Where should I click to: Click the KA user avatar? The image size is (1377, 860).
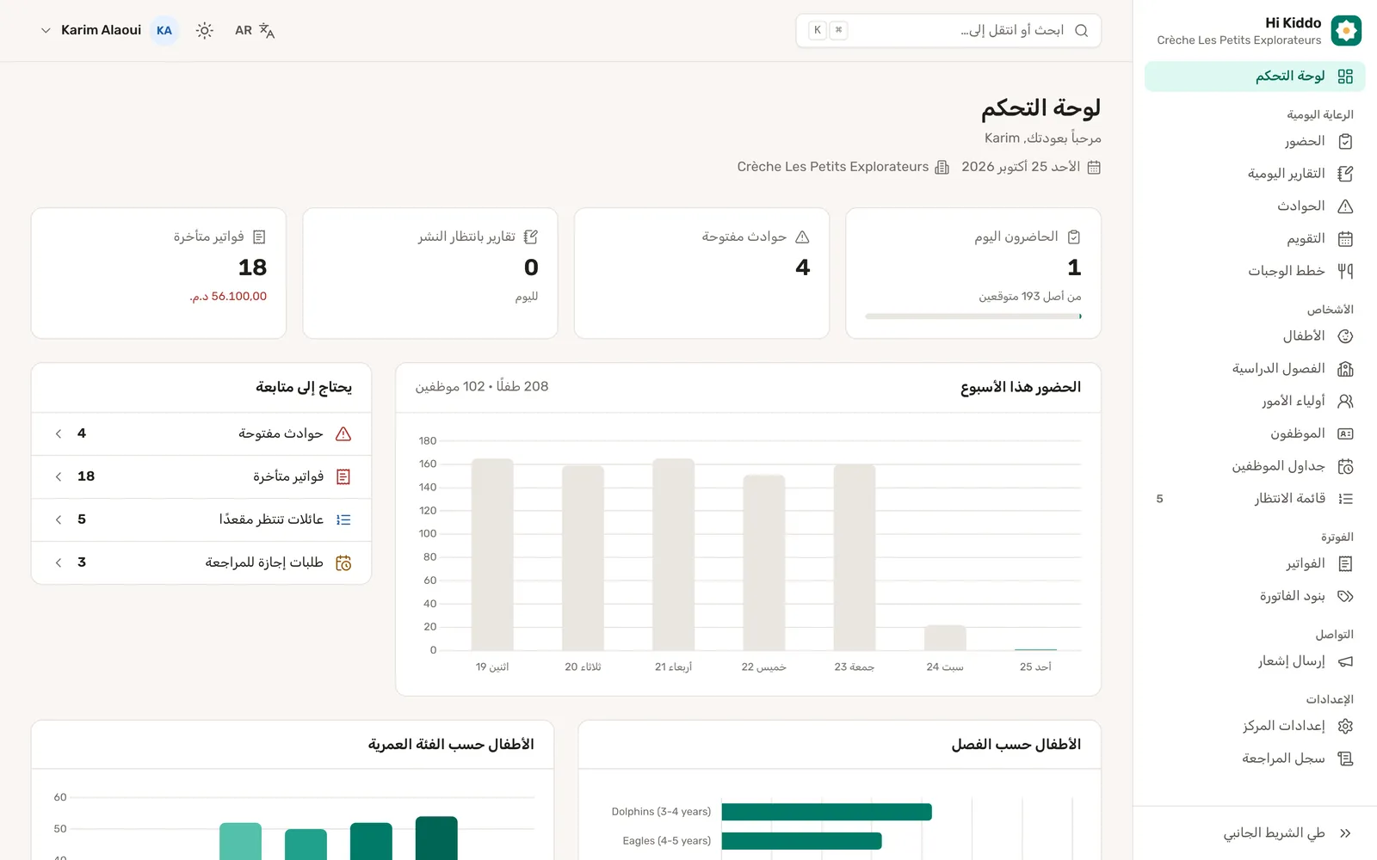164,31
